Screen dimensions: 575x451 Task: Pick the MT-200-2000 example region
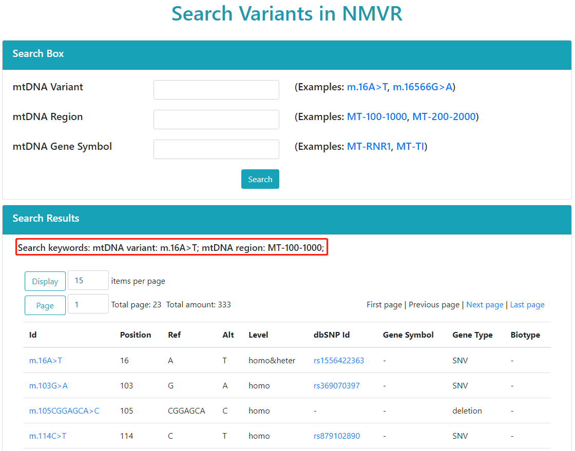click(x=444, y=117)
